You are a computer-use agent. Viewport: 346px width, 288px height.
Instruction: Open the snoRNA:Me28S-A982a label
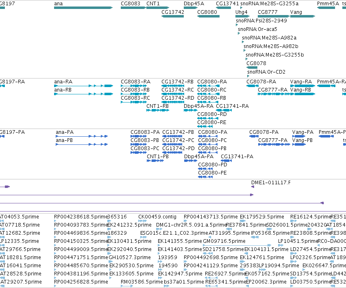pyautogui.click(x=269, y=38)
